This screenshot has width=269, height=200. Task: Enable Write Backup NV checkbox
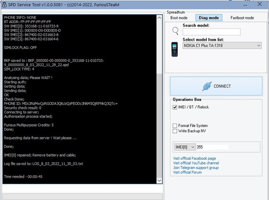pyautogui.click(x=175, y=131)
